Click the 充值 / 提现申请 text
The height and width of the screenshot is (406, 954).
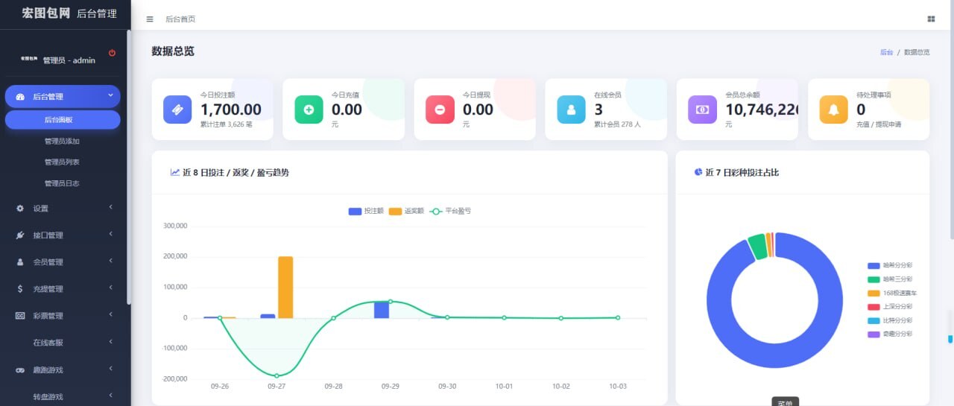879,124
